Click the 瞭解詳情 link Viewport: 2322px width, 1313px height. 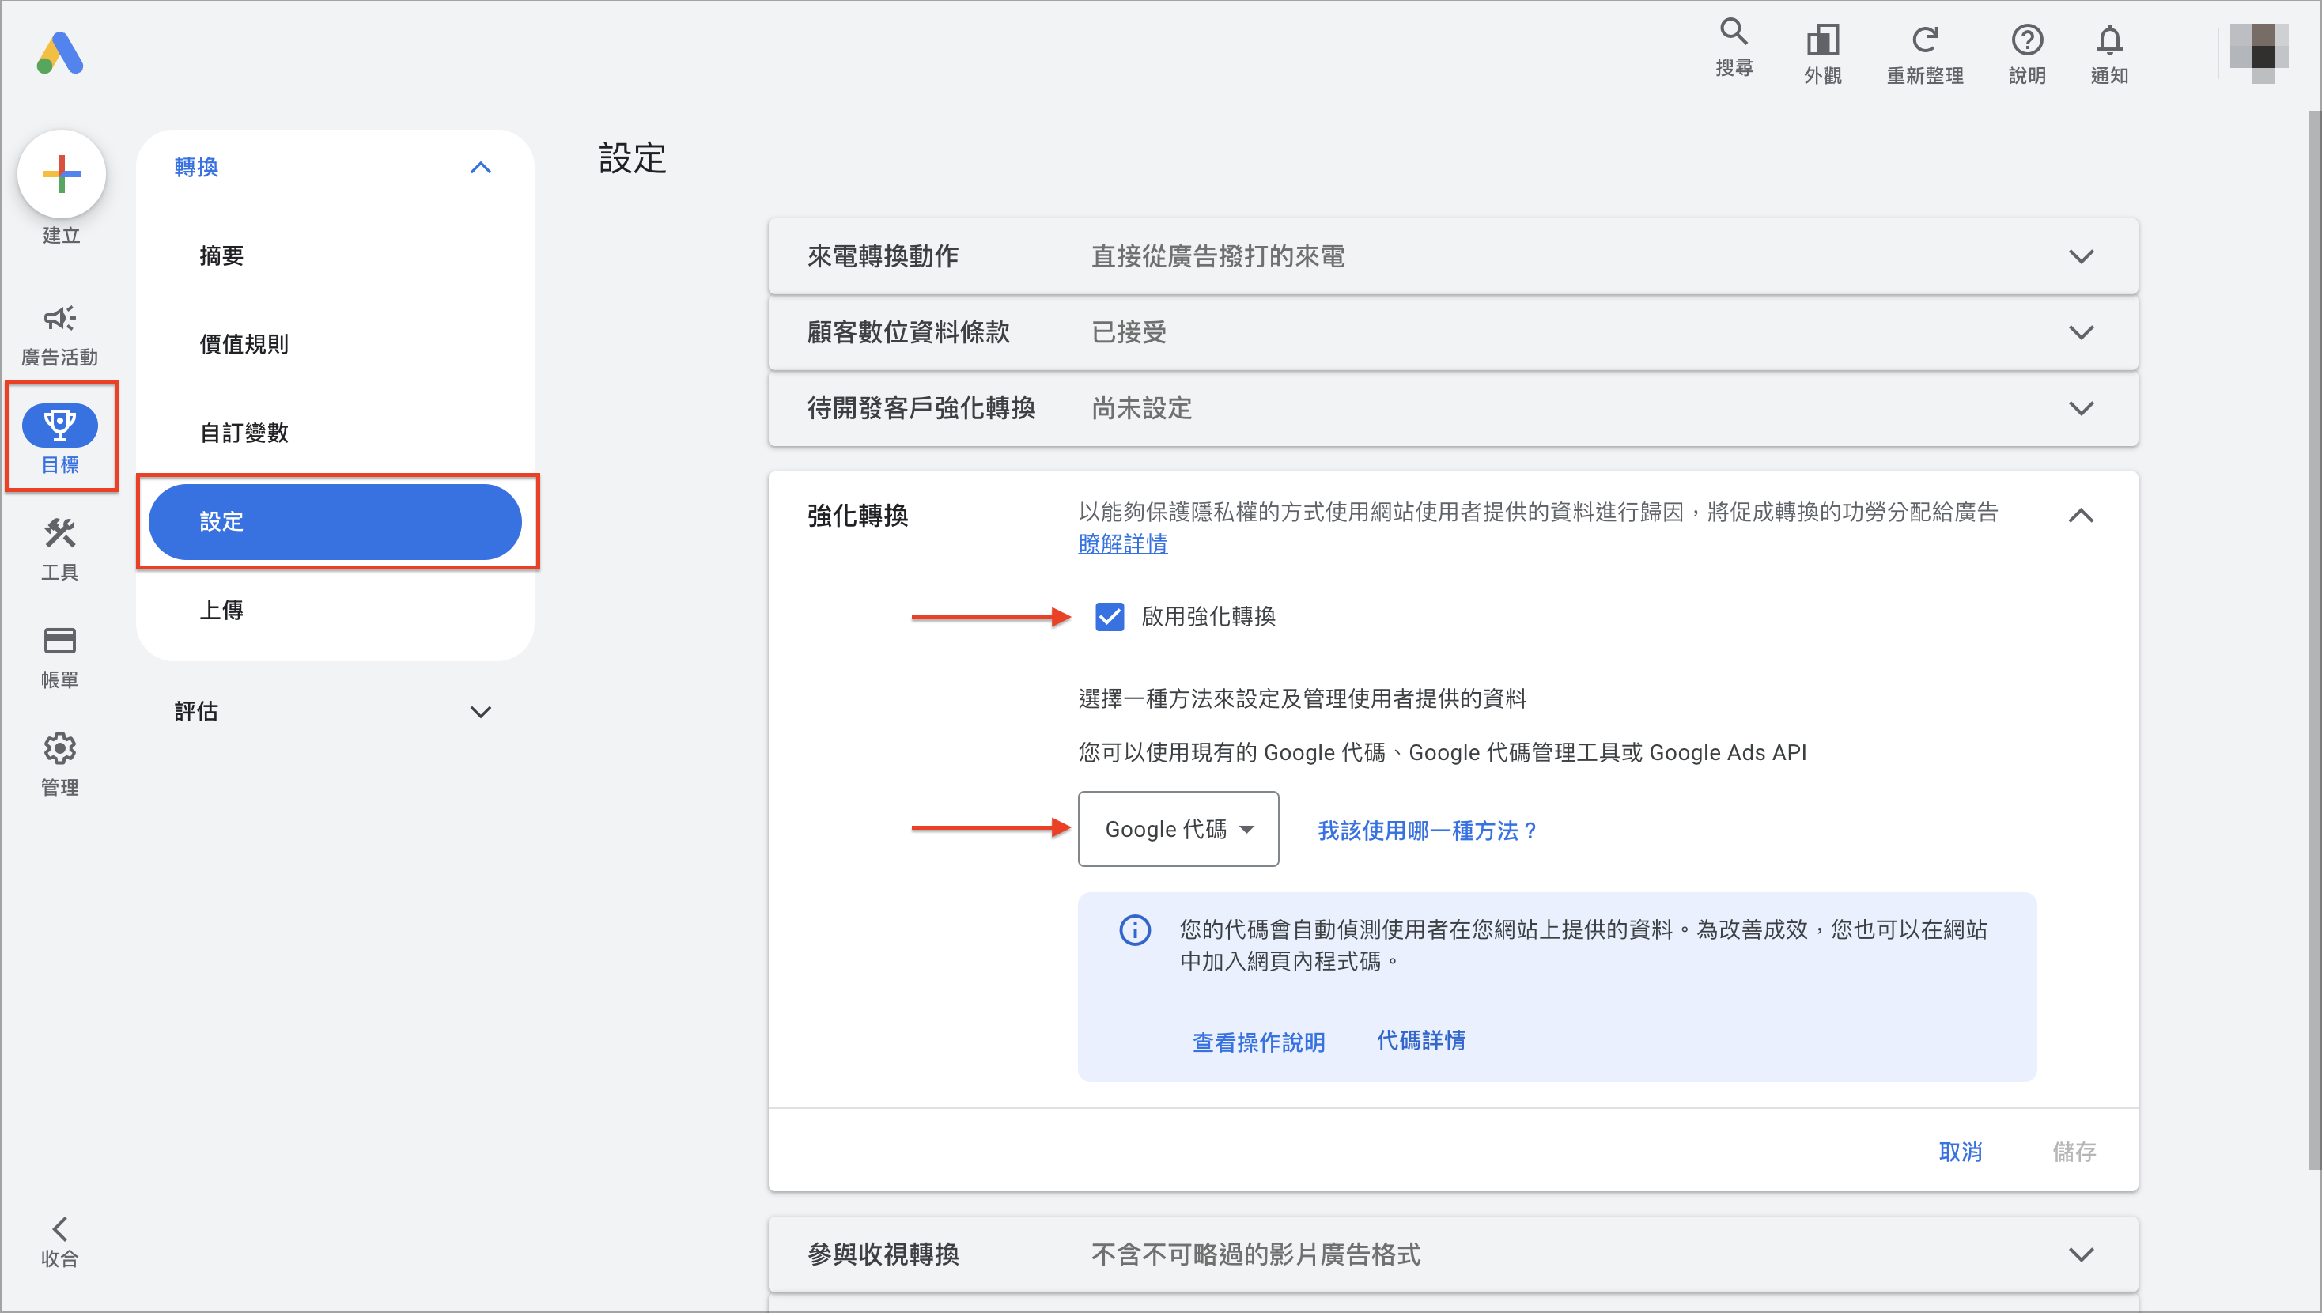1122,543
